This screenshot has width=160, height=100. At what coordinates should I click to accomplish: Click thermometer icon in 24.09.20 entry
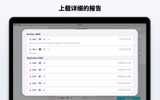[x=30, y=70]
